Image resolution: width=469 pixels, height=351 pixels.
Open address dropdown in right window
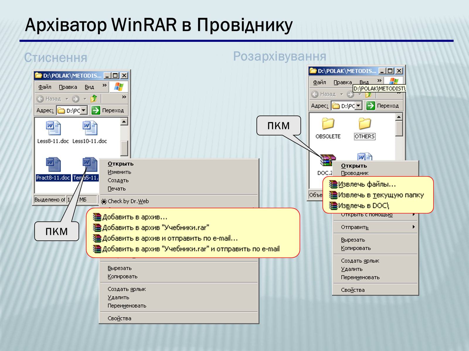pyautogui.click(x=359, y=106)
